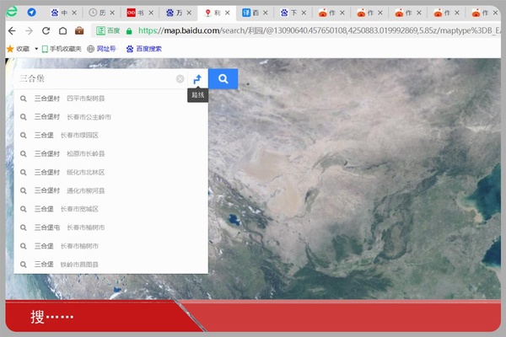This screenshot has width=506, height=337.
Task: Pick suggestion 三合堡 长春市绿园区
Action: (67, 136)
